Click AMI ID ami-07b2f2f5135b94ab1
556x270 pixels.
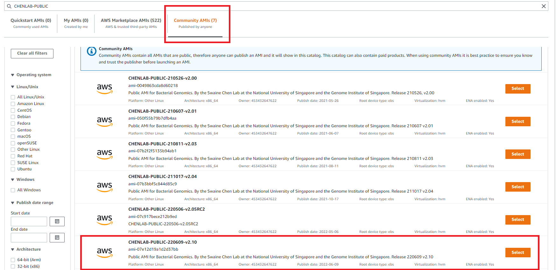point(152,151)
